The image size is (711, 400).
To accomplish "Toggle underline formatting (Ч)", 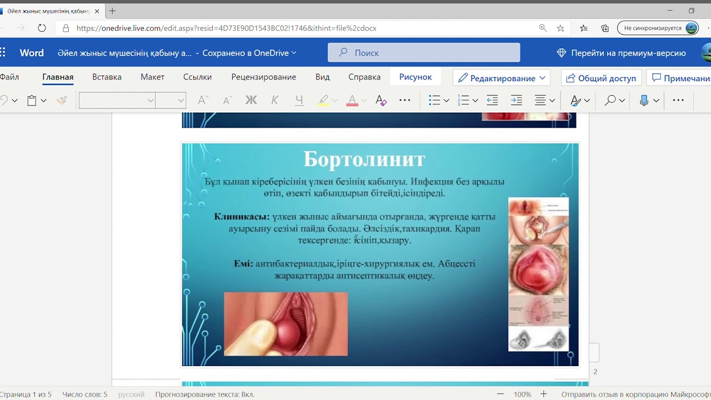I will tap(299, 101).
